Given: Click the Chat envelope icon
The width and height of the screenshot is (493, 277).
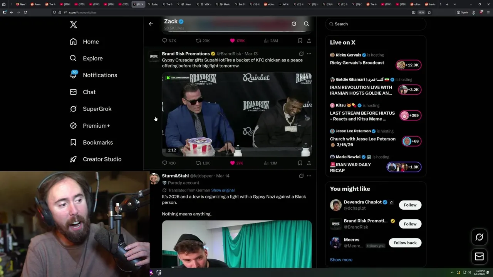Looking at the screenshot, I should 73,92.
